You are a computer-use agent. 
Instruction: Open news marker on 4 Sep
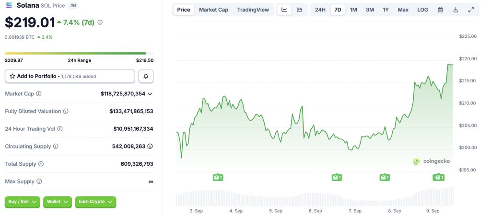tap(218, 178)
